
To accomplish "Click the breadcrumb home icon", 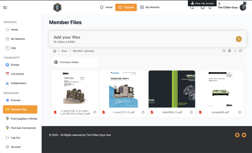I will [54, 51].
